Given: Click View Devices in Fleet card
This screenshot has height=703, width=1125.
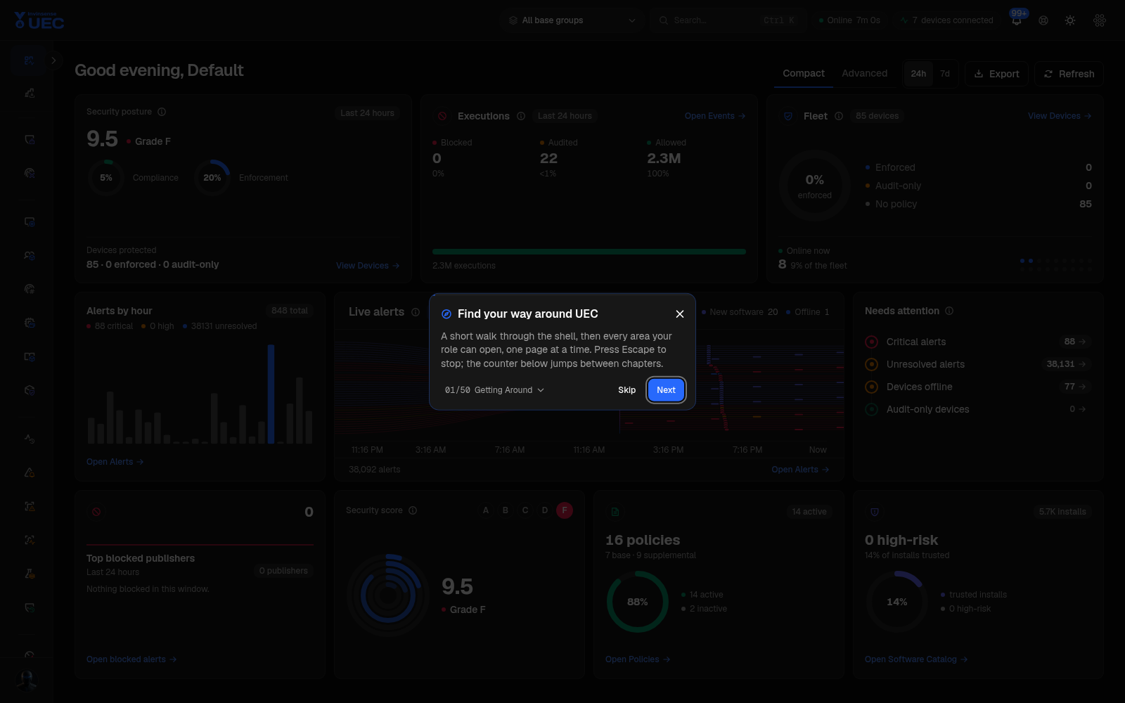Looking at the screenshot, I should [x=1060, y=116].
